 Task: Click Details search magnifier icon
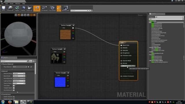point(28,61)
